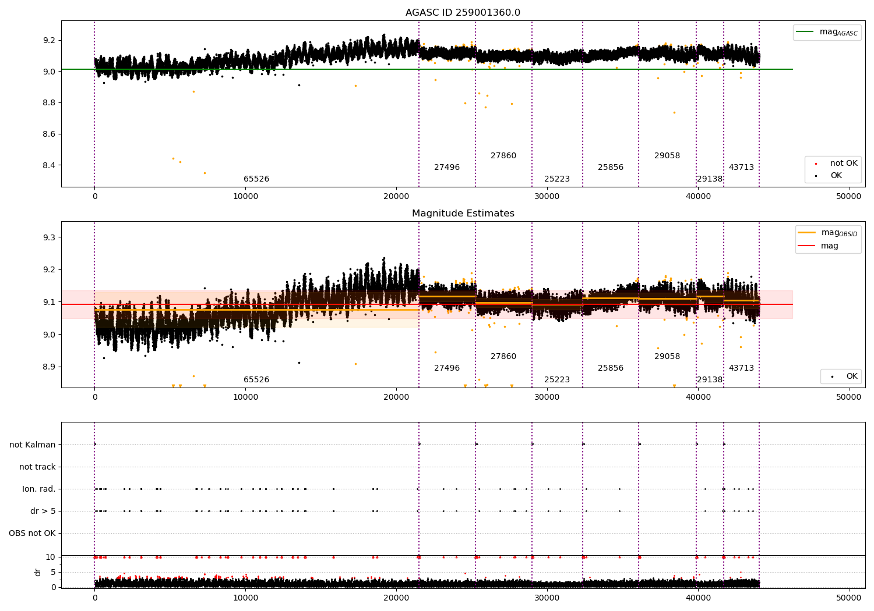The width and height of the screenshot is (874, 611).
Task: Click OBSID label 29058 in the AGASC ID plot
Action: tap(667, 156)
